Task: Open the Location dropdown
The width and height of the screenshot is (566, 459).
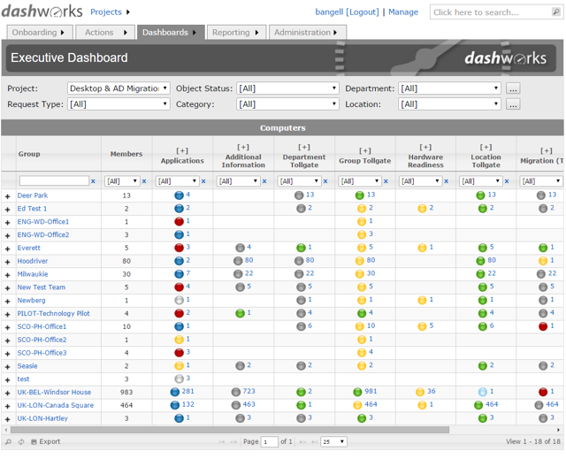Action: 449,104
